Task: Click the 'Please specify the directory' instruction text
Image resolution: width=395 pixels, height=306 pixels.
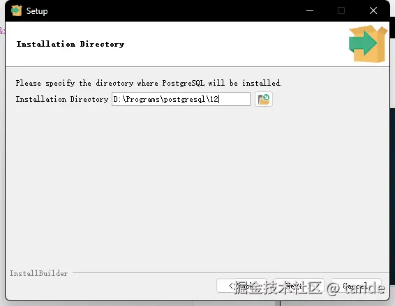Action: [149, 83]
